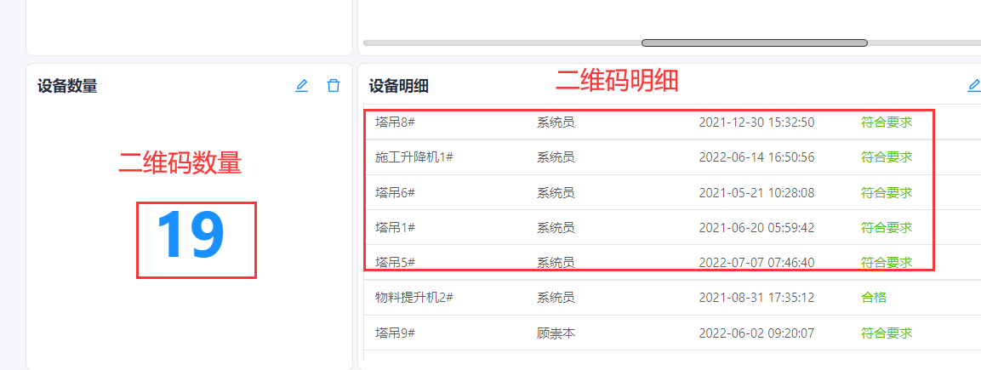Click the edit pencil in 设备数量 card

[x=301, y=86]
